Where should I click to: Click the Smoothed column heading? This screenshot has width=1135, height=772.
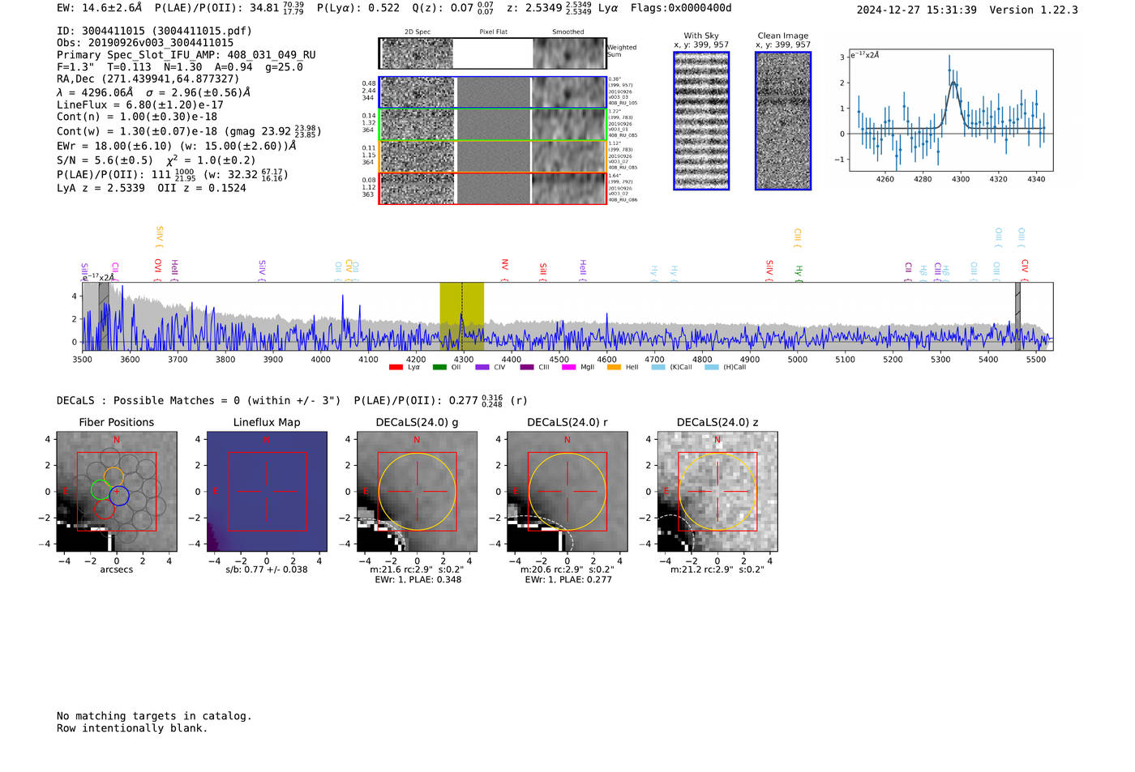tap(567, 32)
